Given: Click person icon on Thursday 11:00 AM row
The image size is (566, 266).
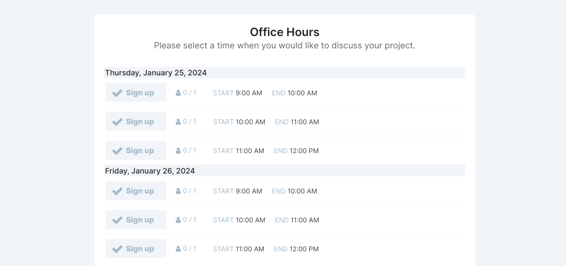Looking at the screenshot, I should click(178, 150).
